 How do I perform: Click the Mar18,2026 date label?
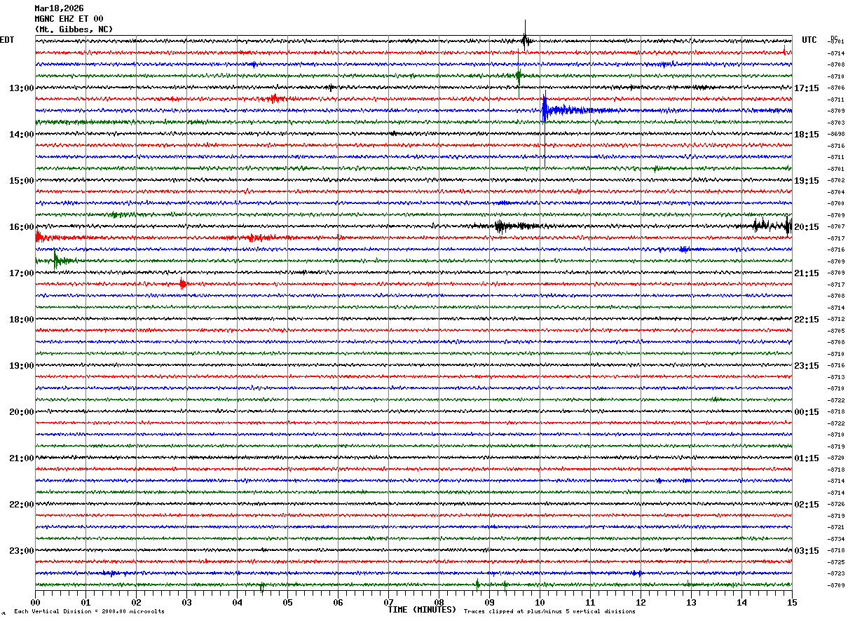pyautogui.click(x=59, y=8)
